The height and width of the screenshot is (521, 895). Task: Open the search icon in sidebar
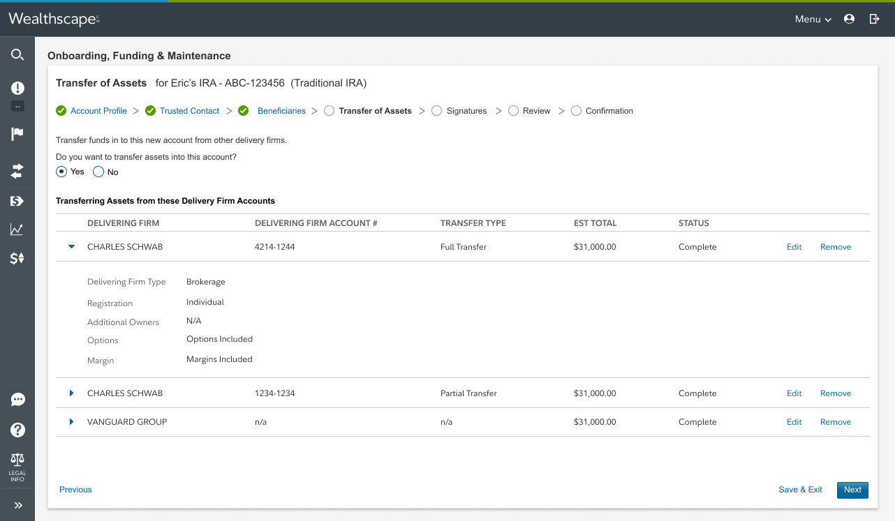(x=17, y=54)
